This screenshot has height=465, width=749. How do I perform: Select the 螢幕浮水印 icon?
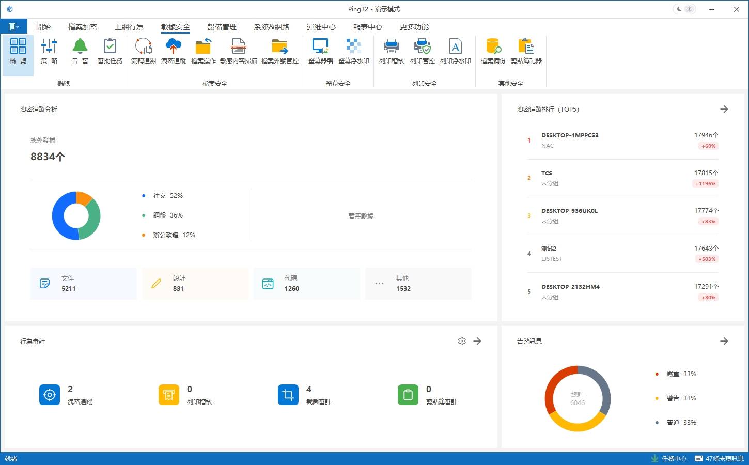353,51
